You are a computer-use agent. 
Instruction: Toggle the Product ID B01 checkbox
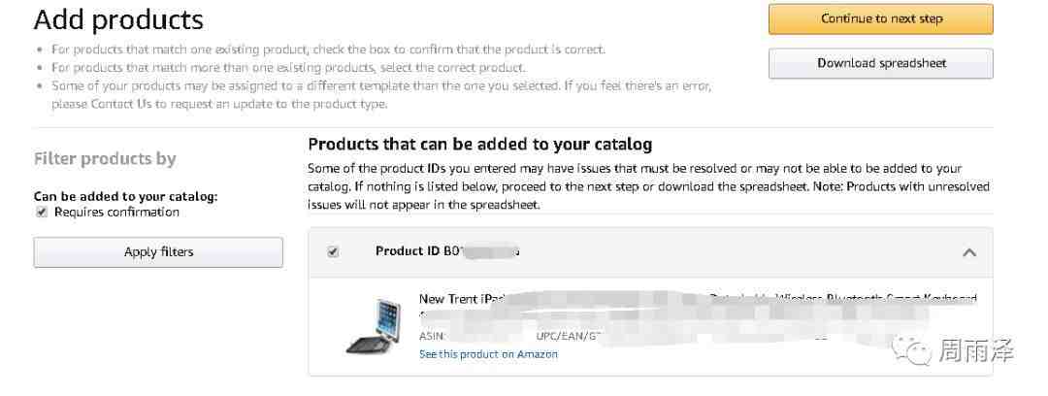[x=333, y=252]
